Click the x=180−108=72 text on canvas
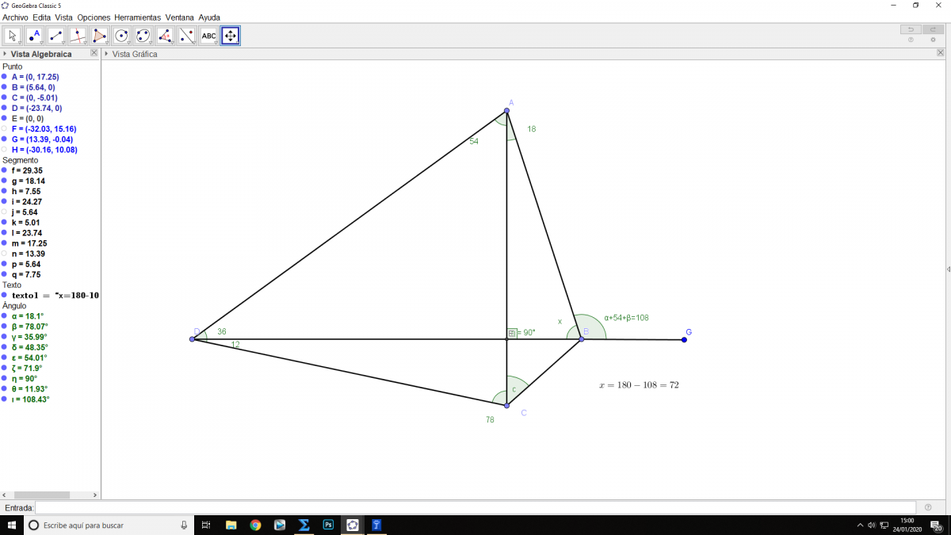 point(639,385)
